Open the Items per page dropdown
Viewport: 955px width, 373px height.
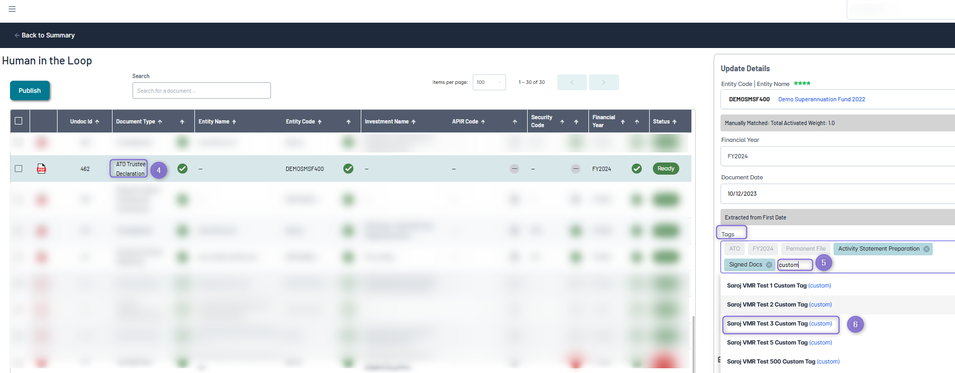coord(489,82)
